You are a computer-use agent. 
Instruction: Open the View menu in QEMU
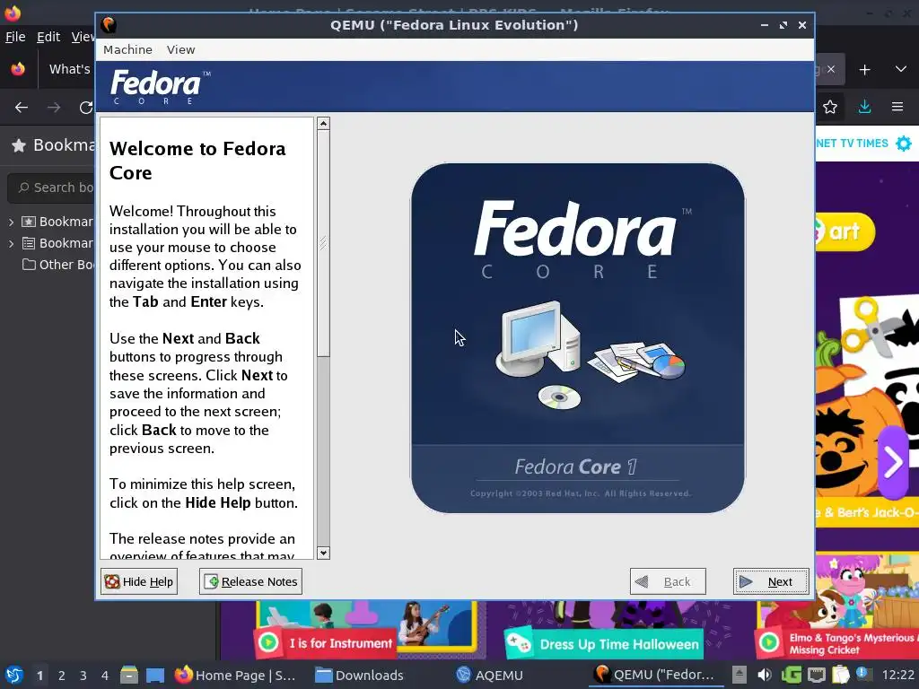coord(180,50)
